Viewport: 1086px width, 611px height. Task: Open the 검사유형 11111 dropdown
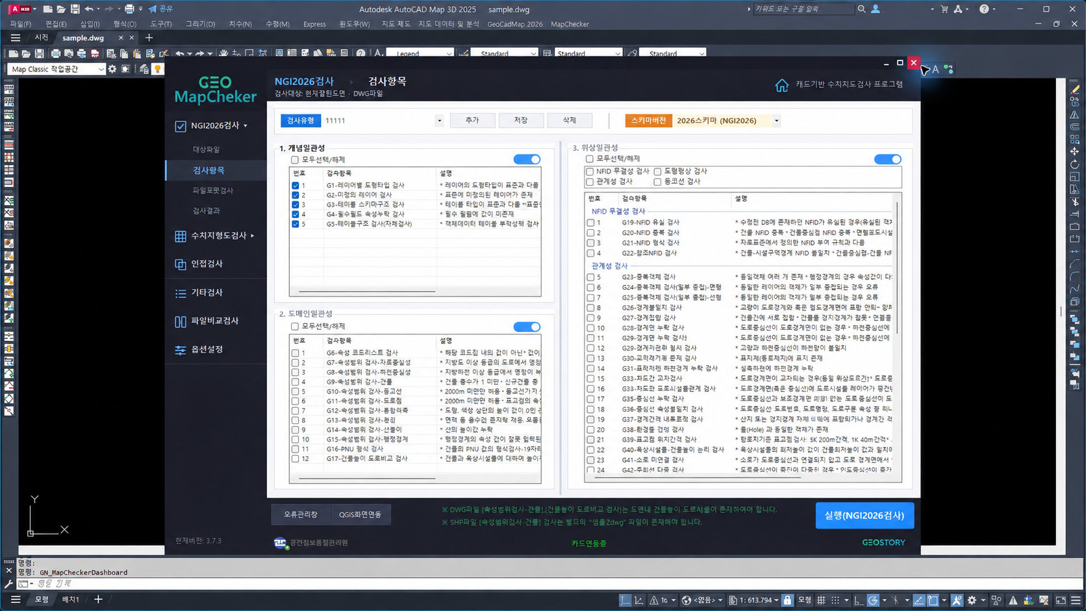coord(439,121)
